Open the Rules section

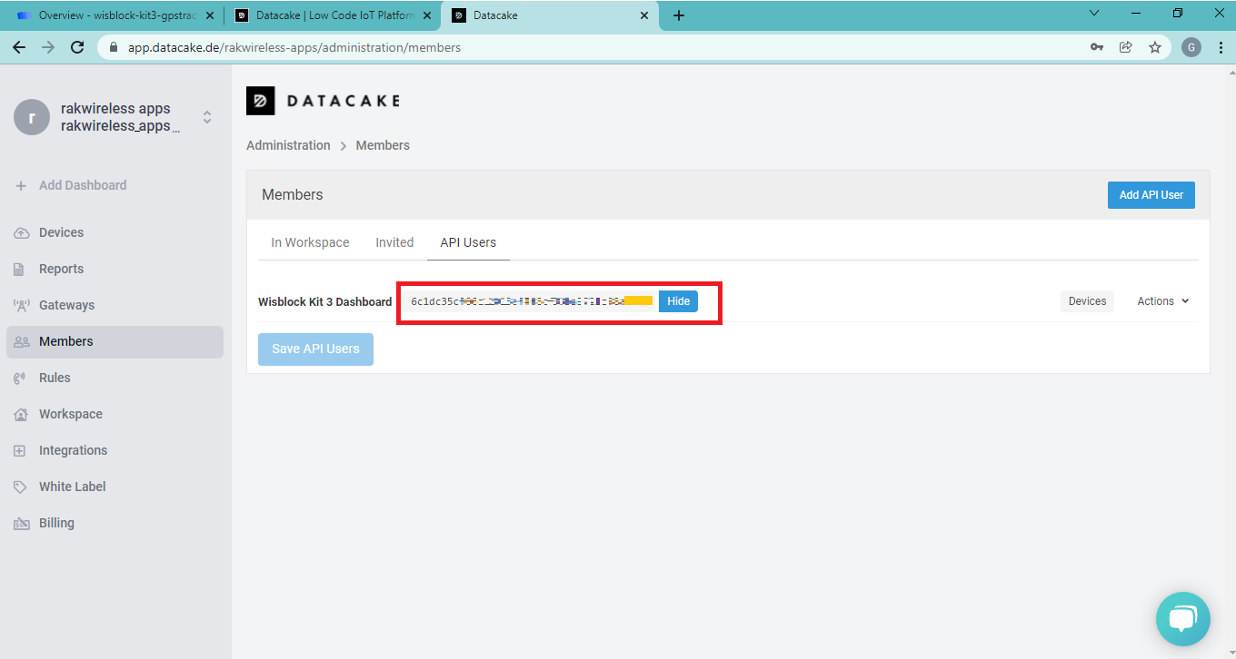coord(55,378)
